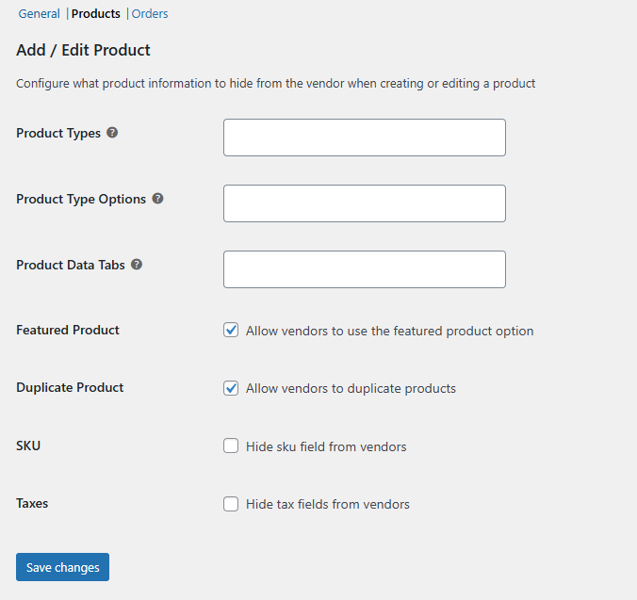Viewport: 637px width, 600px height.
Task: Uncheck the Featured Product checkbox
Action: [231, 330]
